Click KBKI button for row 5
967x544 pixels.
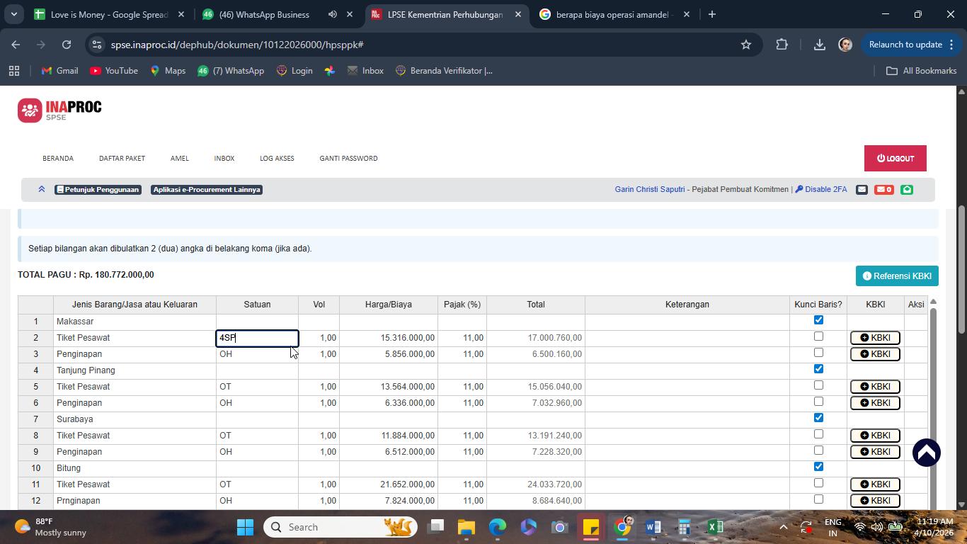coord(875,387)
